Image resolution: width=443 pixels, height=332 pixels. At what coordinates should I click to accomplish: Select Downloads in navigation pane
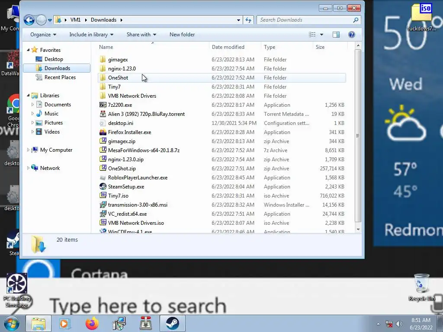pos(57,68)
